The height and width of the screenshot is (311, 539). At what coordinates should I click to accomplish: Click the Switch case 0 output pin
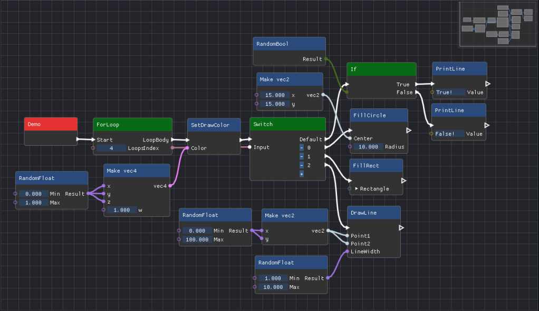pos(326,147)
